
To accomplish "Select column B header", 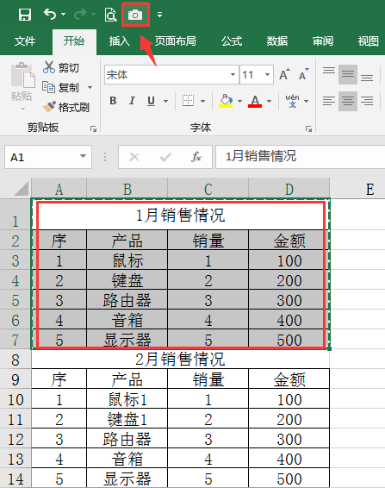I will coord(127,189).
